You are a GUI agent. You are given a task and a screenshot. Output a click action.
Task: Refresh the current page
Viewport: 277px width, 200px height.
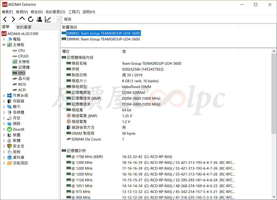coord(30,19)
